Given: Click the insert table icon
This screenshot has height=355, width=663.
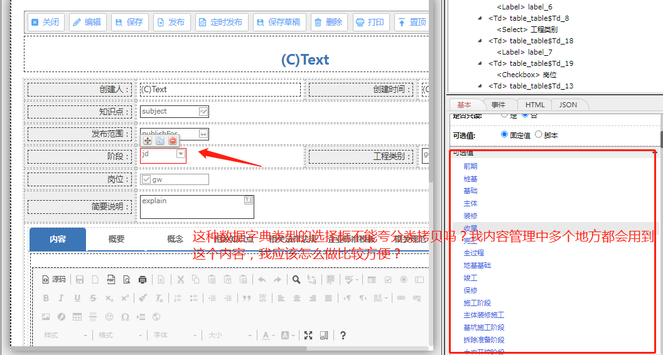Looking at the screenshot, I should click(x=77, y=317).
